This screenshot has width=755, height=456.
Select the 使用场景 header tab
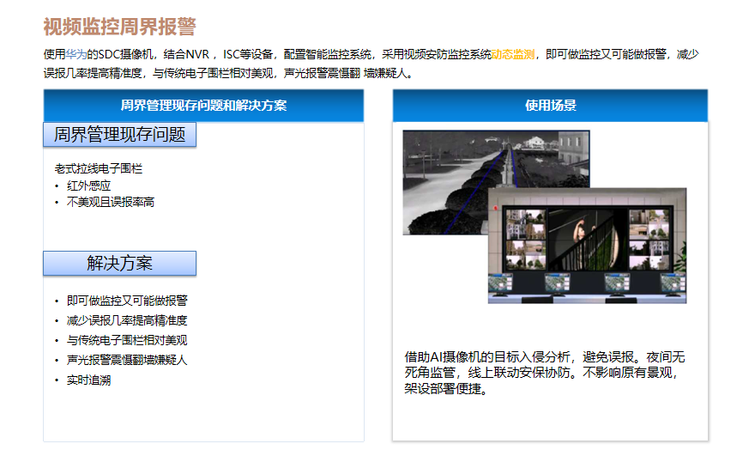550,106
